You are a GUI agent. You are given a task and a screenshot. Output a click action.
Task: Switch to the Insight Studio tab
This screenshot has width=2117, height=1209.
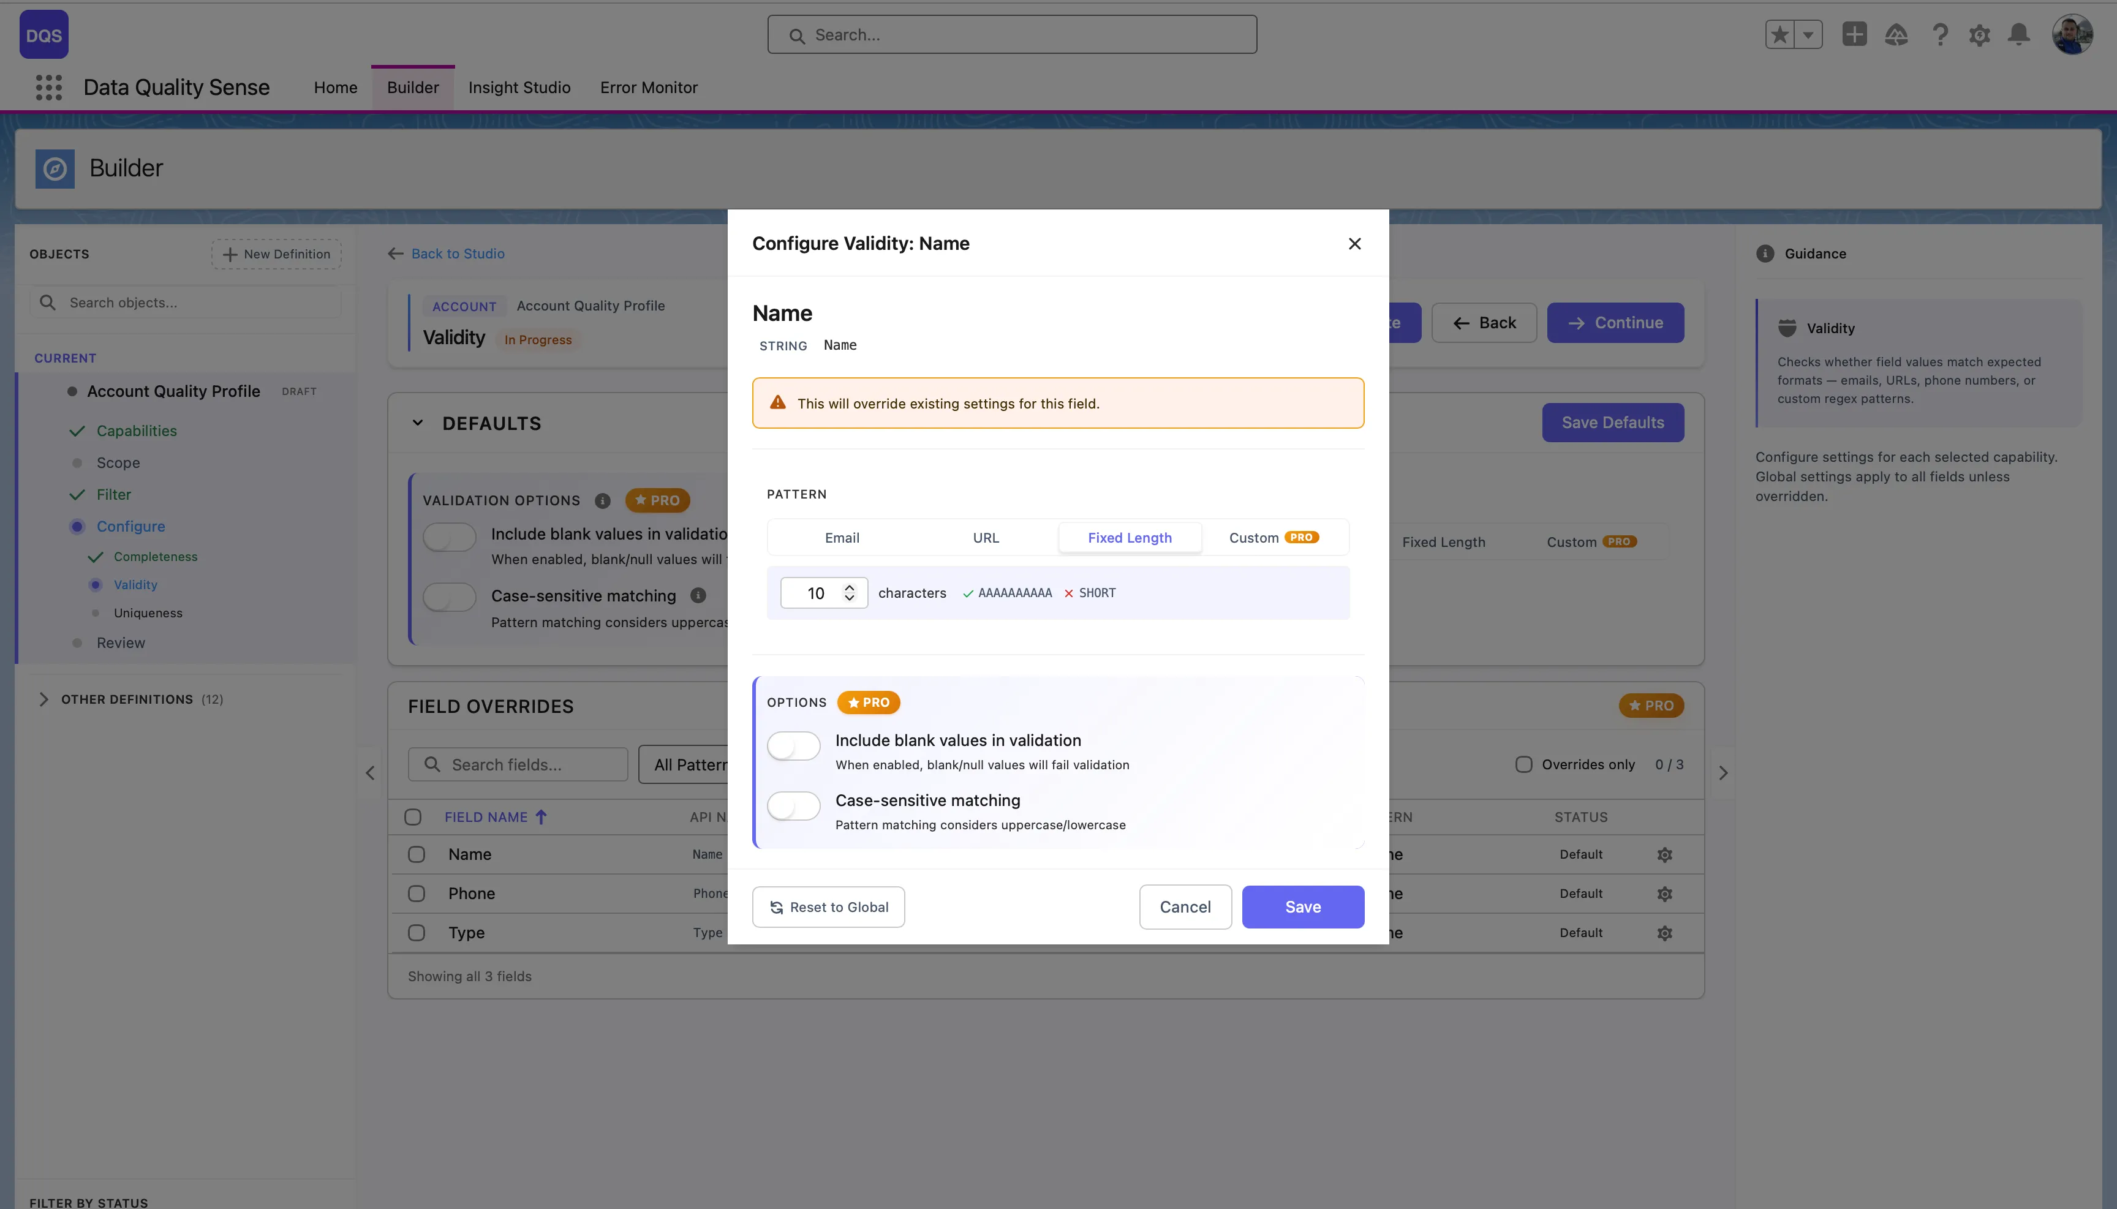pyautogui.click(x=519, y=87)
